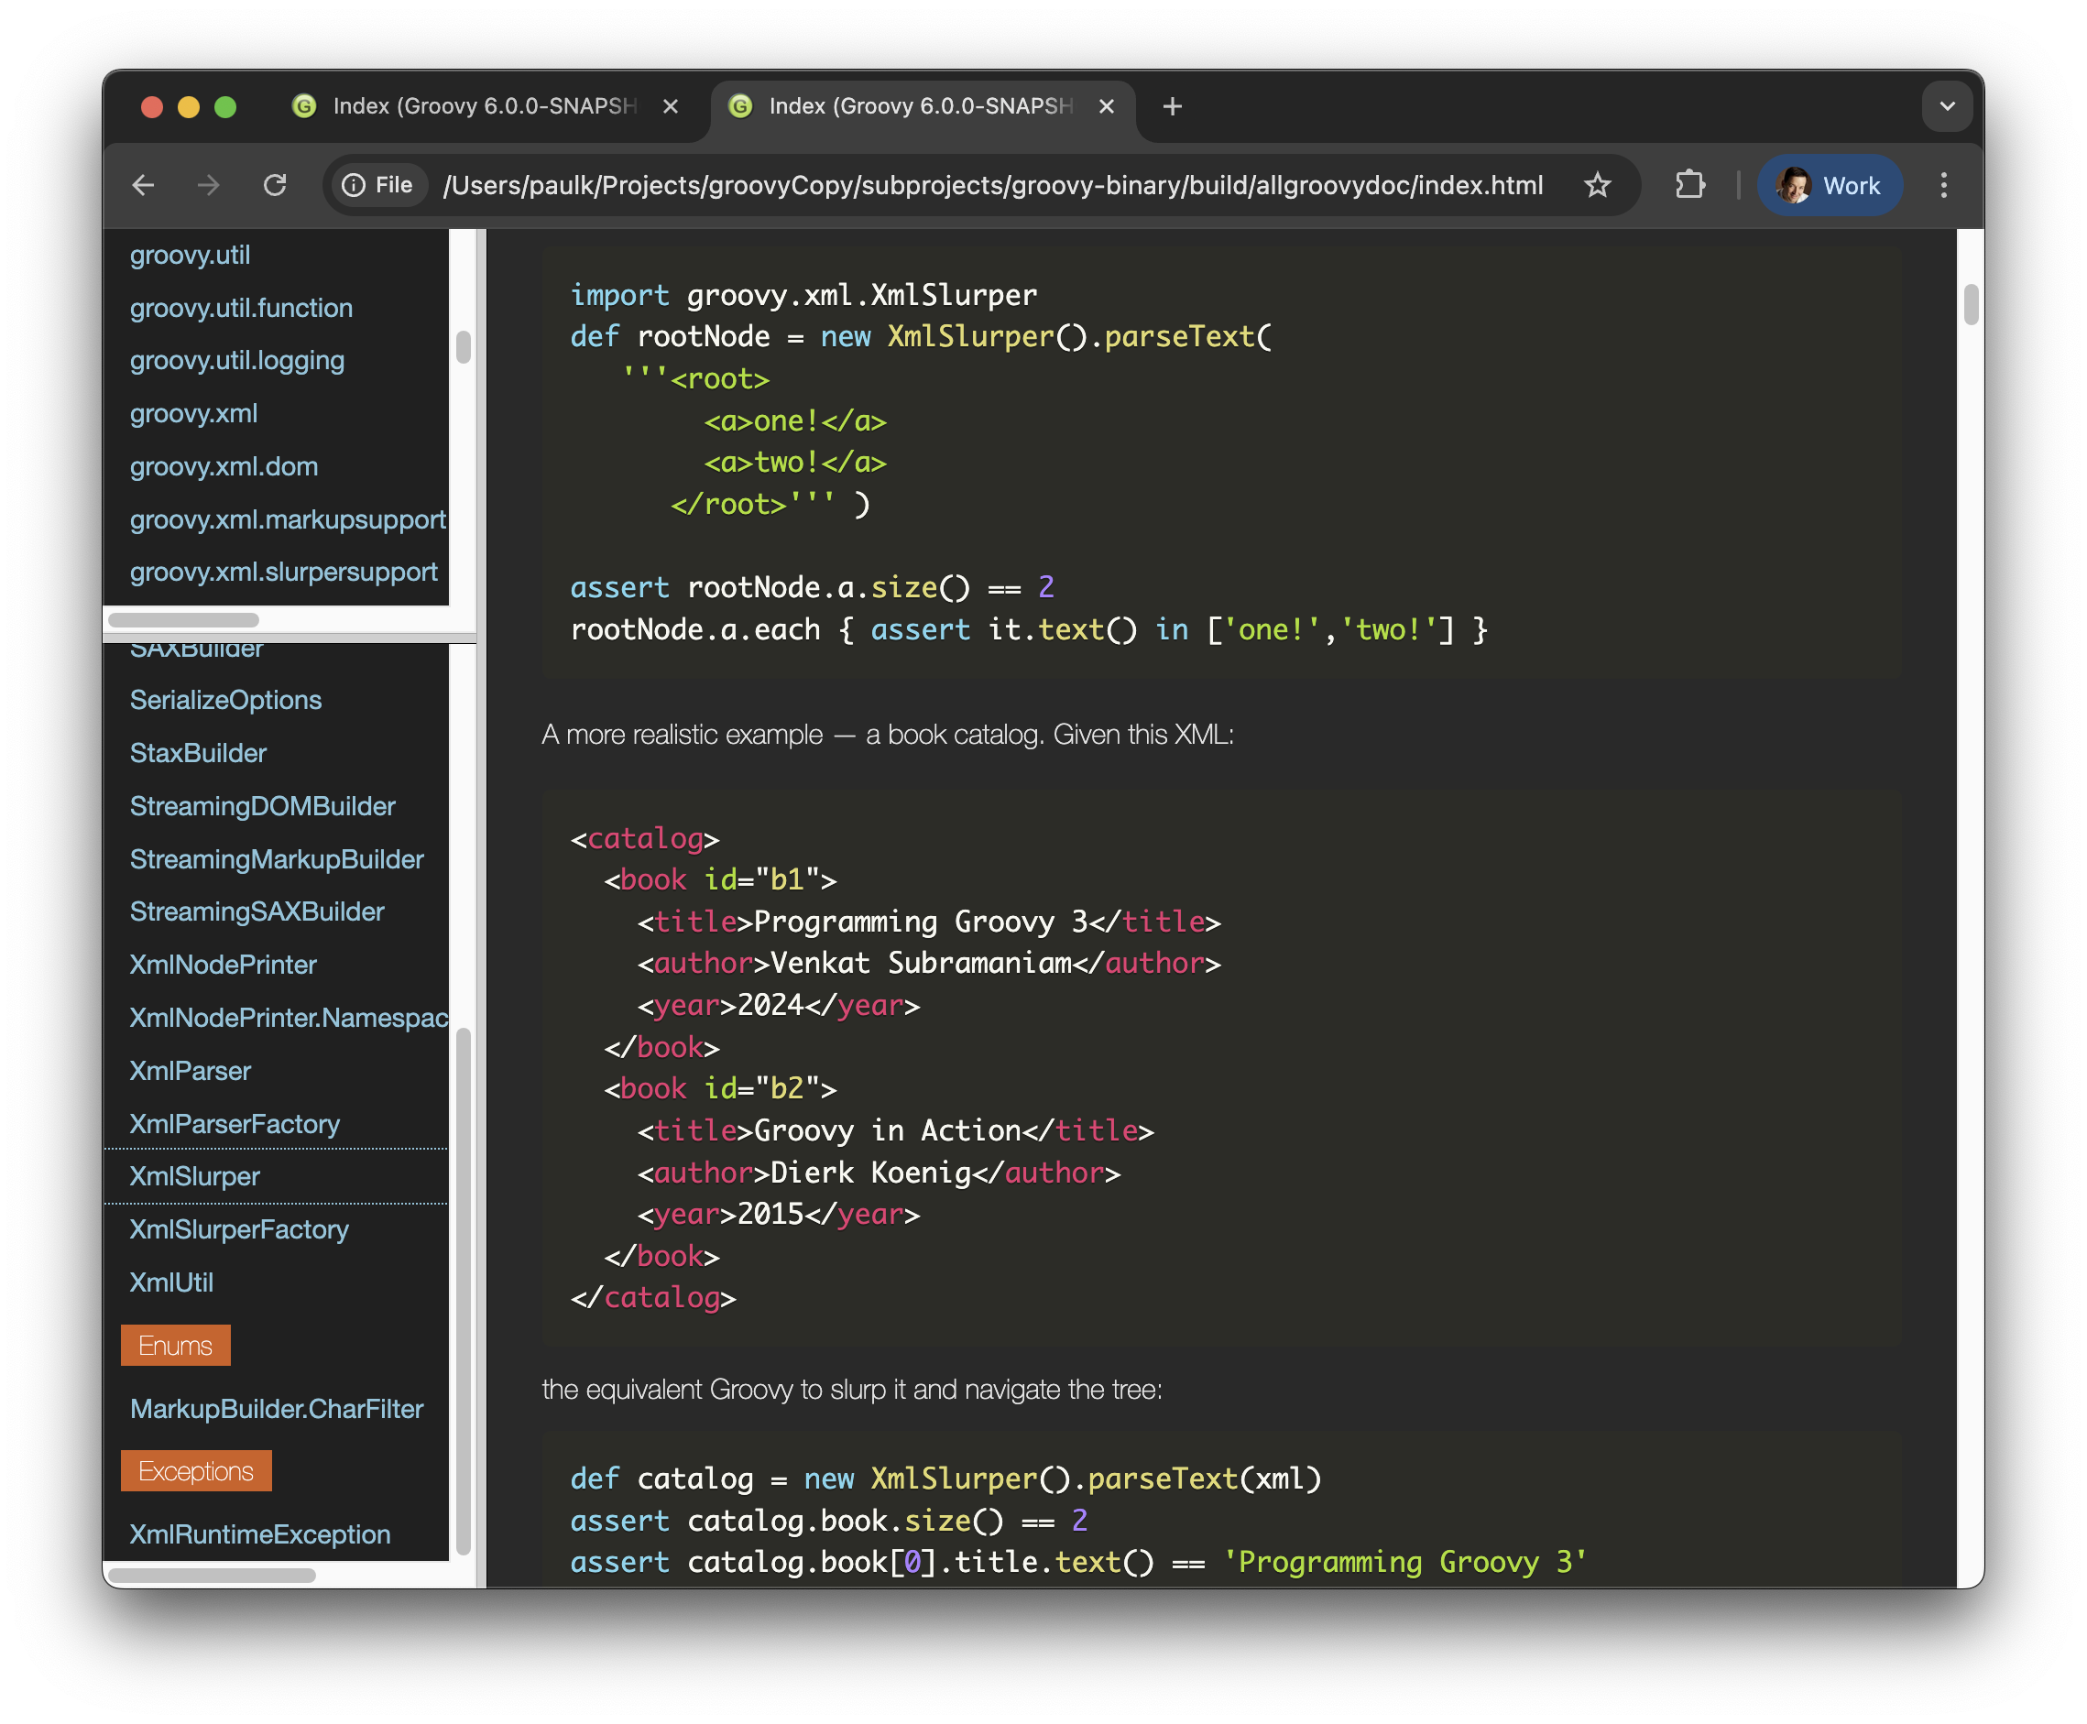
Task: Open a new tab with the plus button
Action: point(1172,106)
